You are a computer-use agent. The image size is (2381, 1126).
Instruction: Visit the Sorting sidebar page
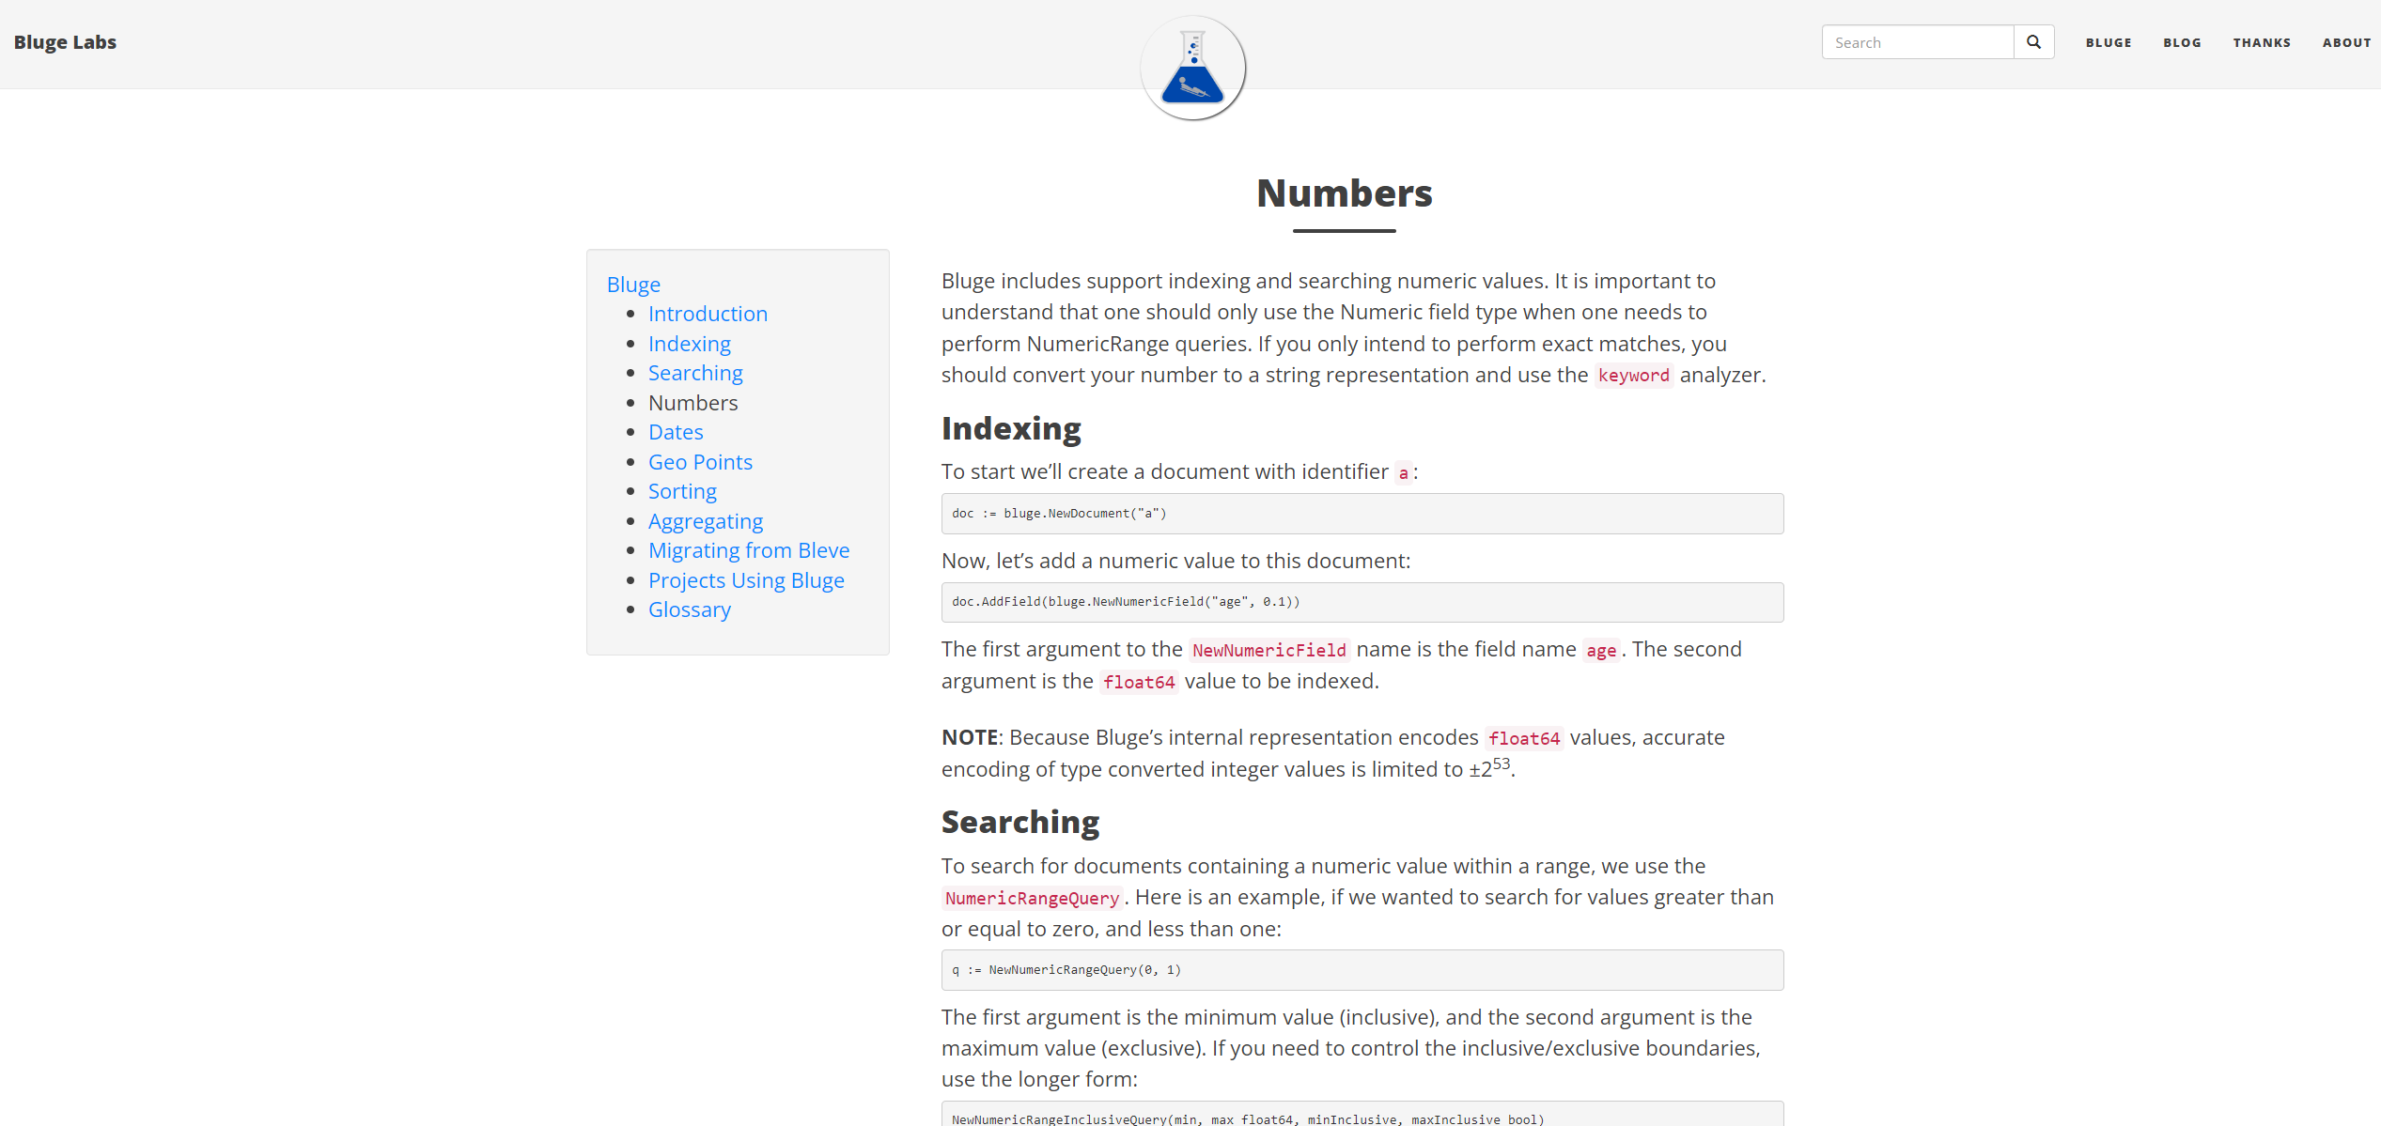[682, 491]
